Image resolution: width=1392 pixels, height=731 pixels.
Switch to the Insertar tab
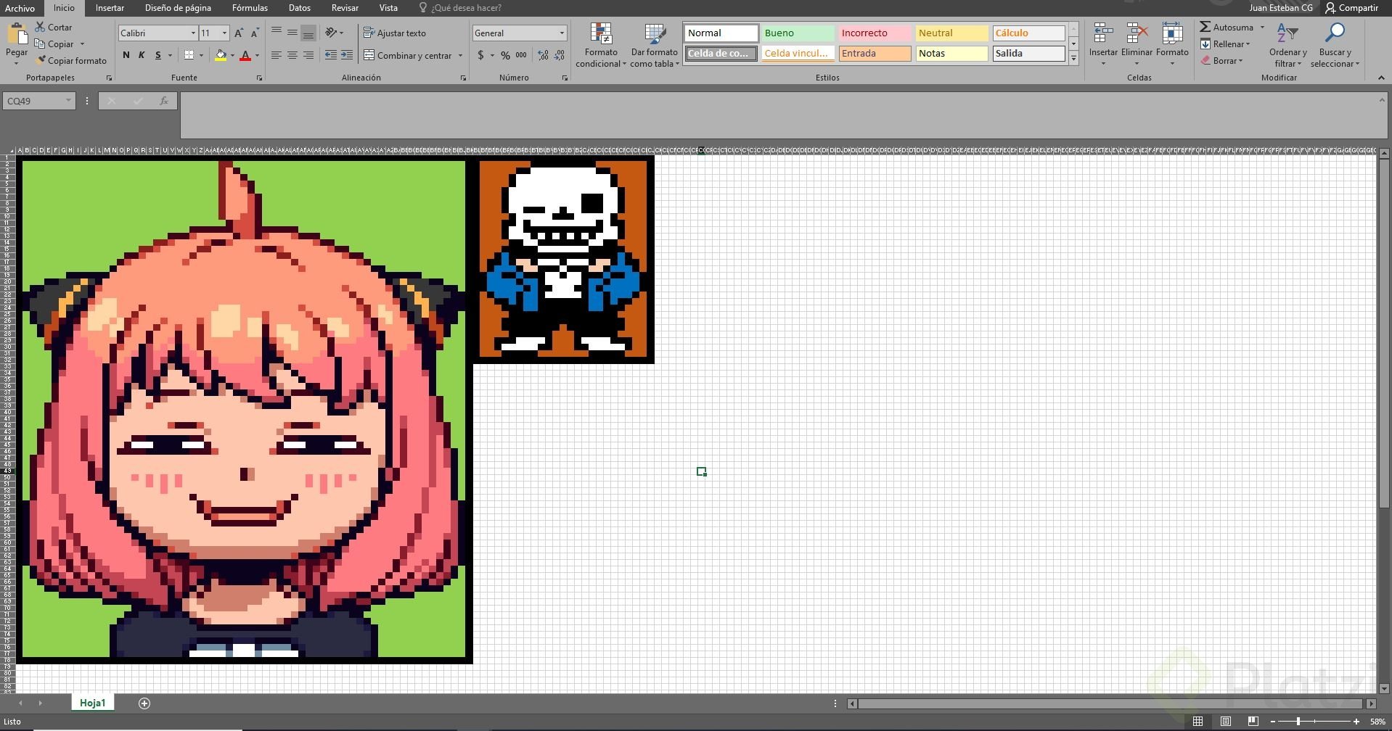[x=110, y=8]
